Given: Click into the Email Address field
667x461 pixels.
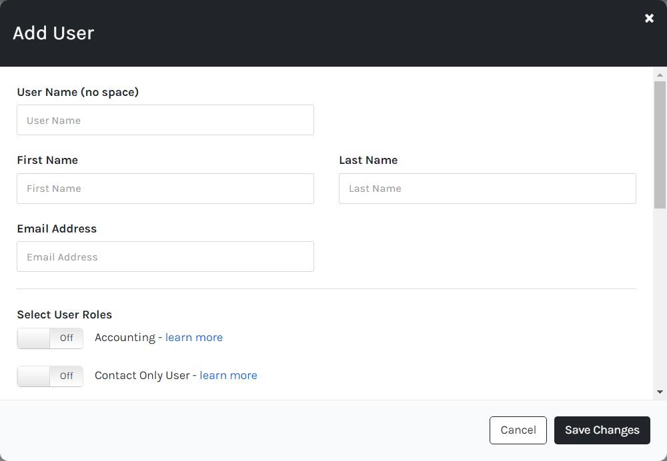Looking at the screenshot, I should (x=165, y=256).
